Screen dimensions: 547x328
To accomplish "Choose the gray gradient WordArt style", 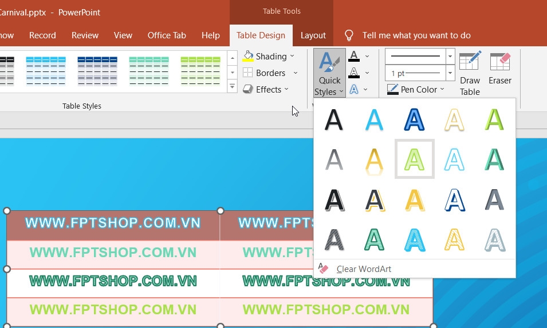I will 334,159.
